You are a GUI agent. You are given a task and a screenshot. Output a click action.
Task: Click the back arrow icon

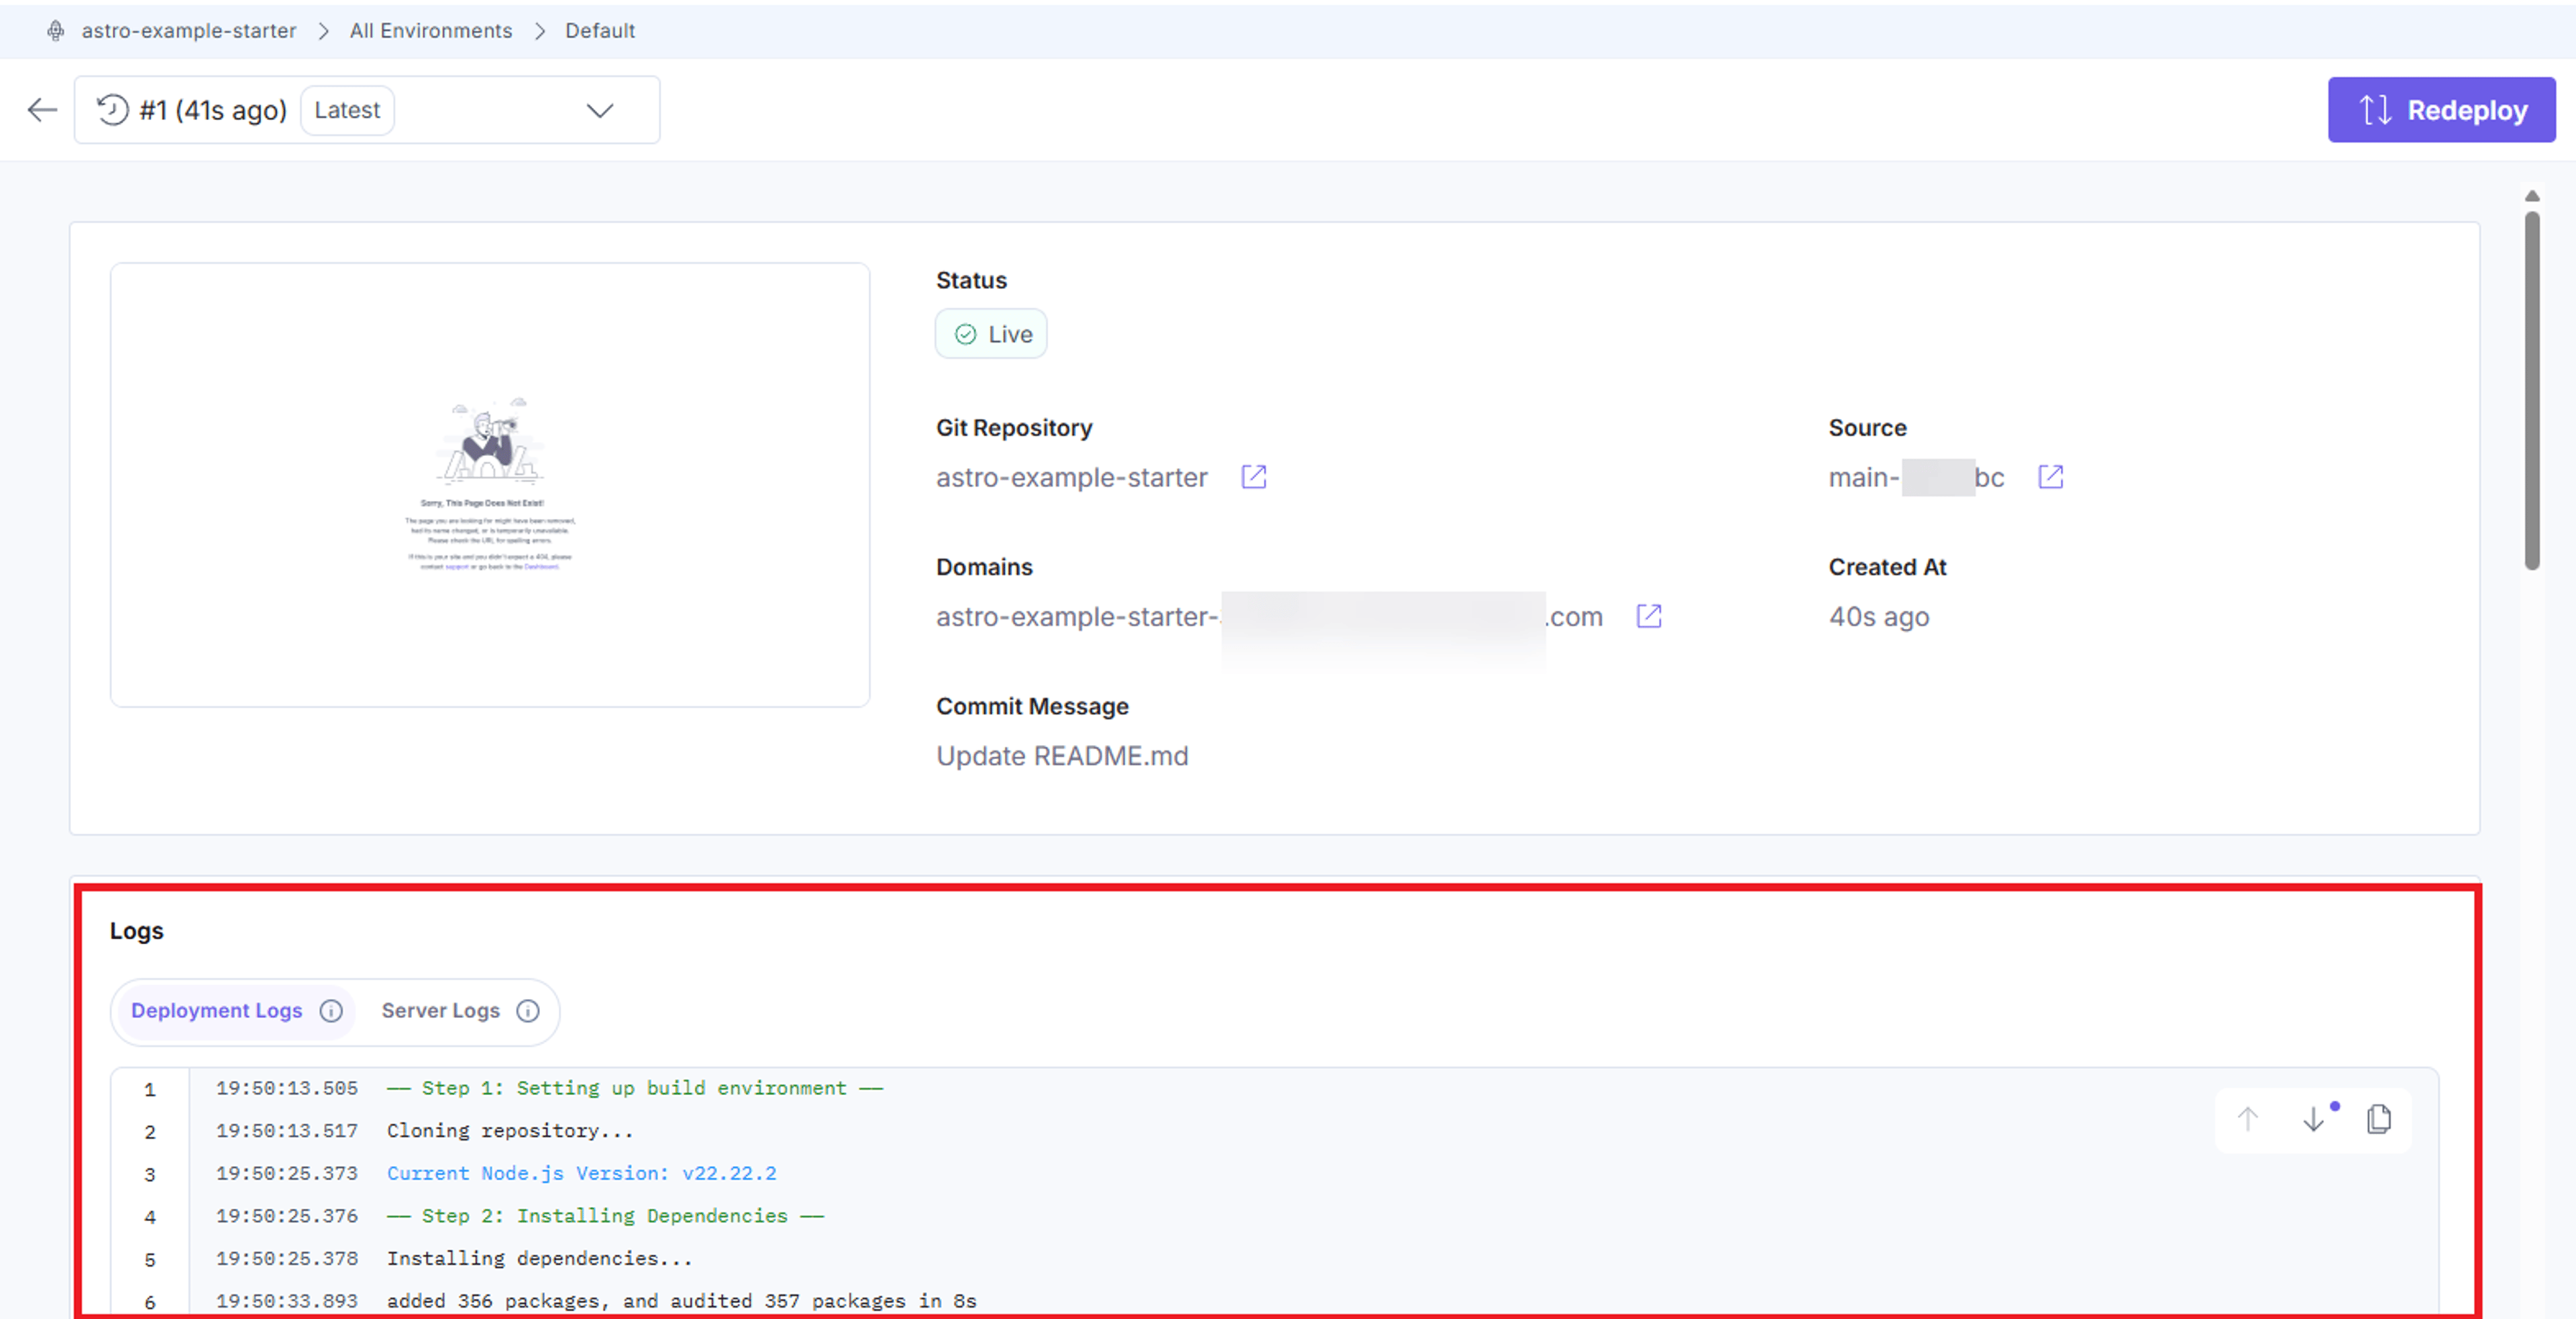[42, 110]
